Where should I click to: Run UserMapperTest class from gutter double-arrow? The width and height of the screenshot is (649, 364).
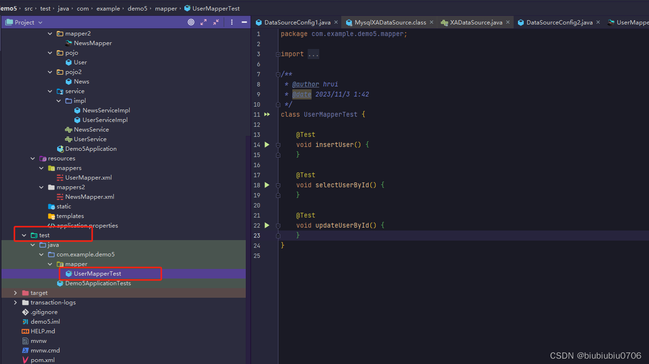(267, 114)
